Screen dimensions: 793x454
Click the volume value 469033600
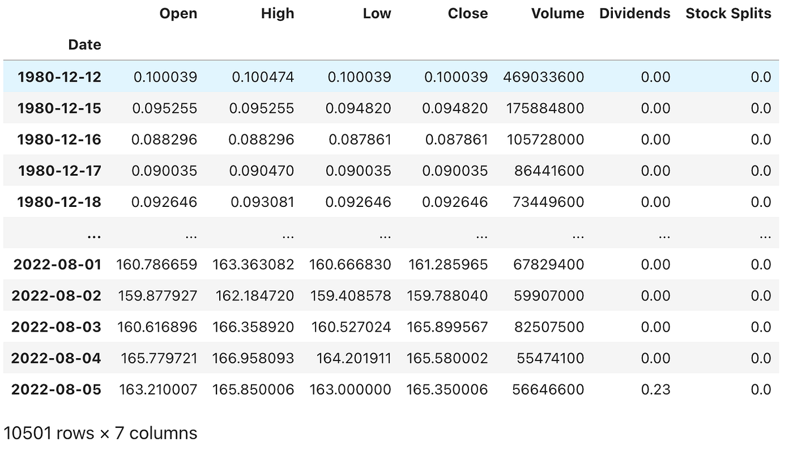(x=543, y=77)
